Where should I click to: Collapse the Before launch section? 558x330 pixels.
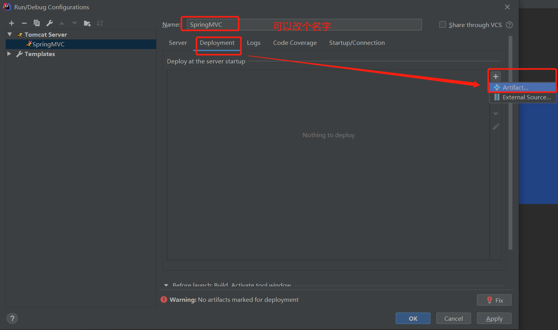coord(166,285)
